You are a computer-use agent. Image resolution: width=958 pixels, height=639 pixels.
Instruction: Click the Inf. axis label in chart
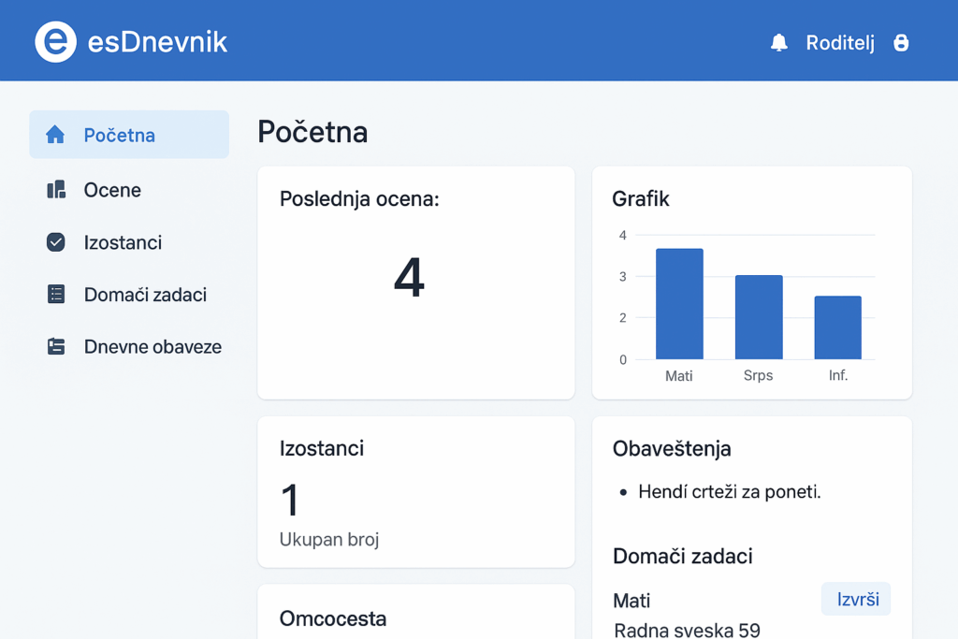(838, 375)
